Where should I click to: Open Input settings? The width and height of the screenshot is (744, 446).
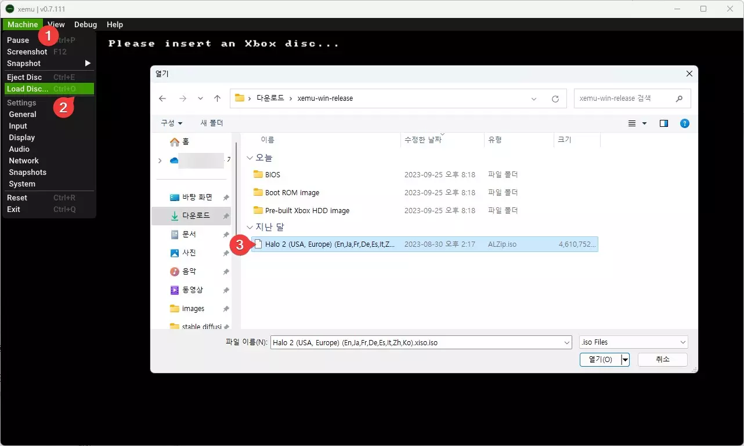(x=18, y=126)
